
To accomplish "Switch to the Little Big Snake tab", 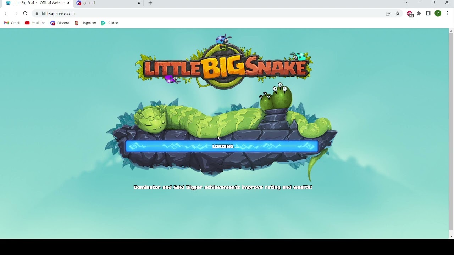I will click(37, 3).
